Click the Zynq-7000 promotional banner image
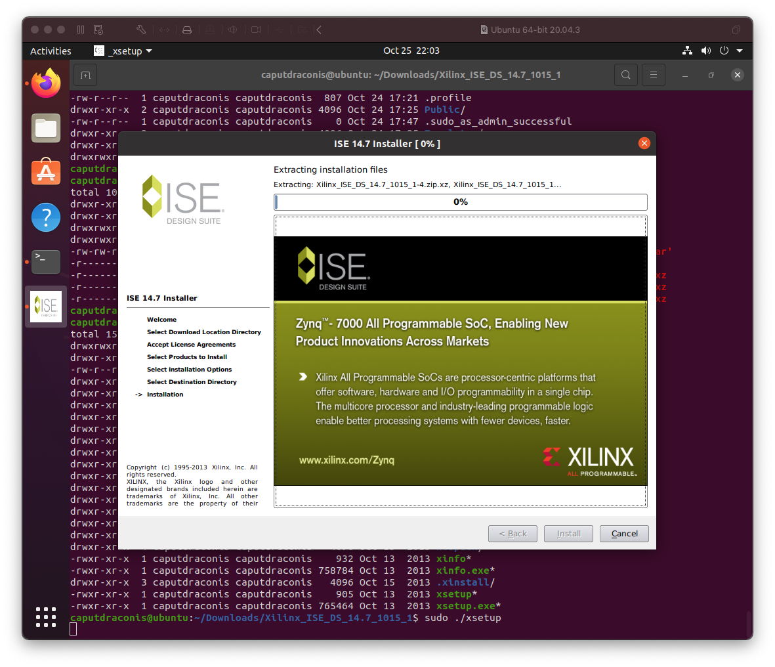 pyautogui.click(x=461, y=361)
